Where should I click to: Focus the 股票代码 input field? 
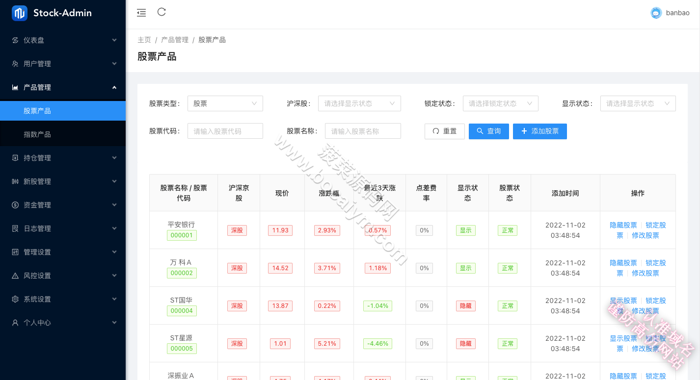[x=225, y=131]
